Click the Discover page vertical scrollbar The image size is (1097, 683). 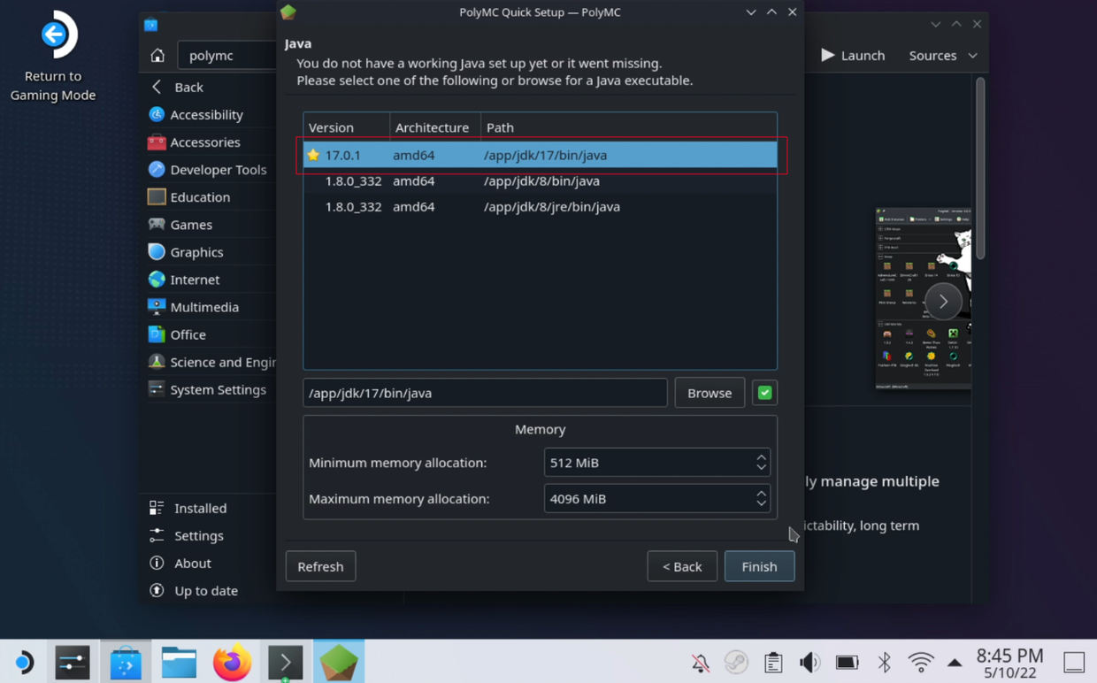click(979, 168)
